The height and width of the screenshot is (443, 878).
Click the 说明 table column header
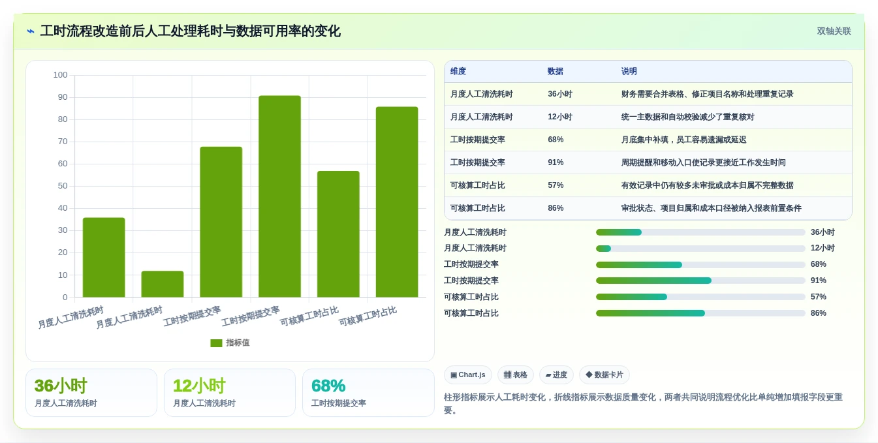pos(629,71)
